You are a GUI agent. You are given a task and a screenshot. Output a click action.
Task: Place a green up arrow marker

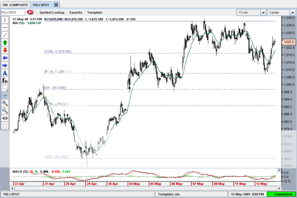pos(5,43)
